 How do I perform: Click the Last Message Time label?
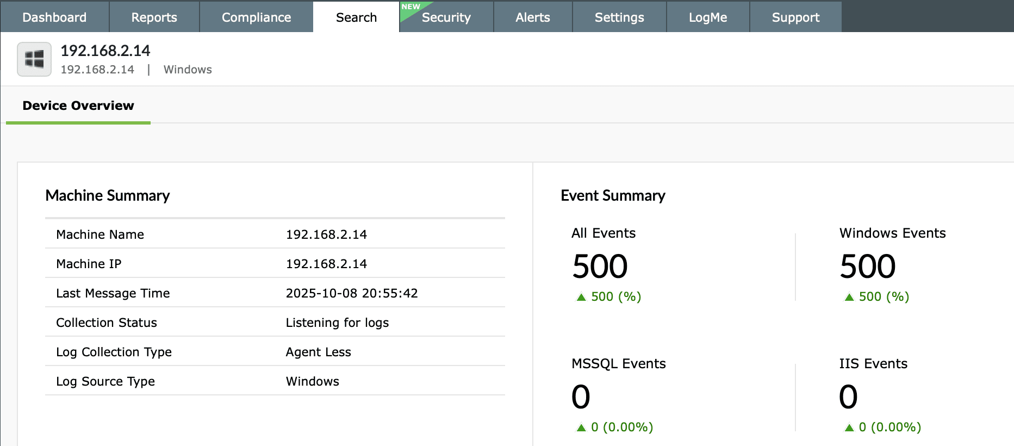[113, 293]
